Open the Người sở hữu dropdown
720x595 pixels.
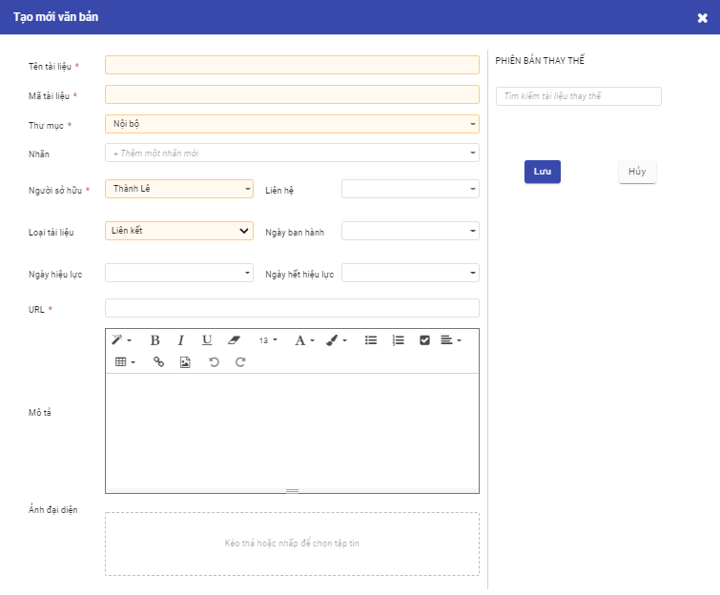click(x=179, y=189)
